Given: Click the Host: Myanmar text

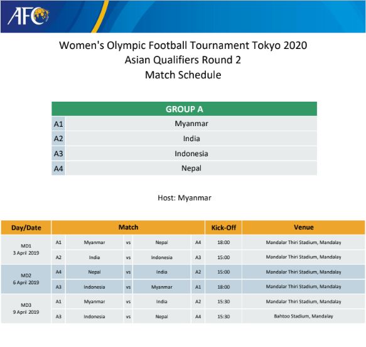Looking at the screenshot, I should [185, 198].
